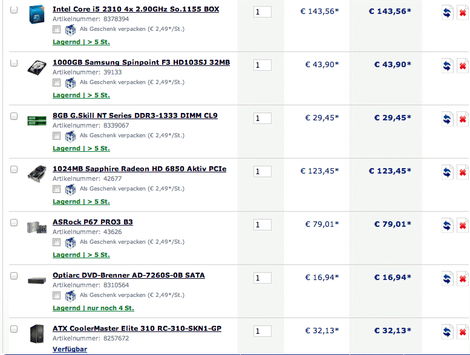This screenshot has width=470, height=355.
Task: Focus quantity field for G.Skill NT Series
Action: point(263,119)
